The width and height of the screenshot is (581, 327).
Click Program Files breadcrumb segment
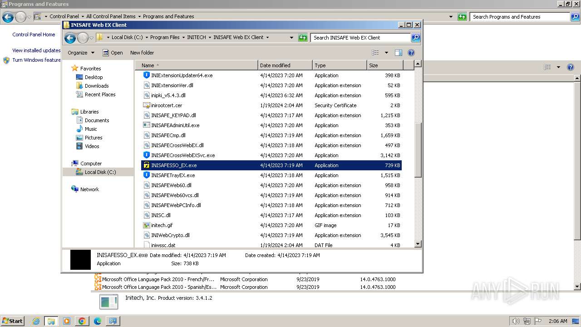tap(165, 38)
